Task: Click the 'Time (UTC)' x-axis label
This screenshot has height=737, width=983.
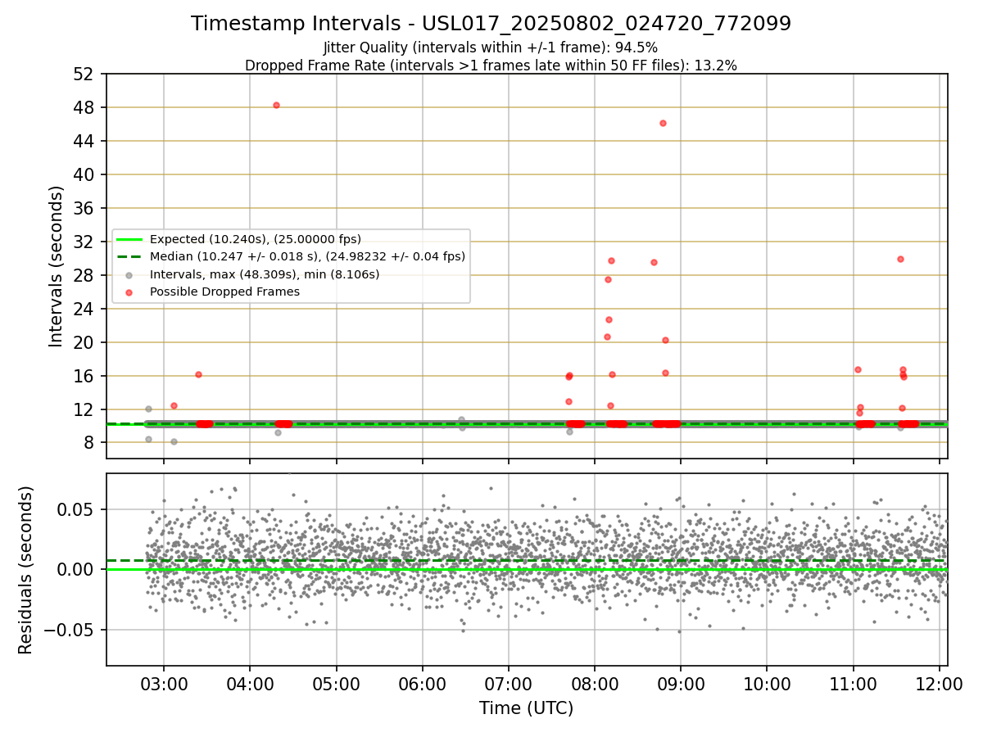Action: (527, 708)
